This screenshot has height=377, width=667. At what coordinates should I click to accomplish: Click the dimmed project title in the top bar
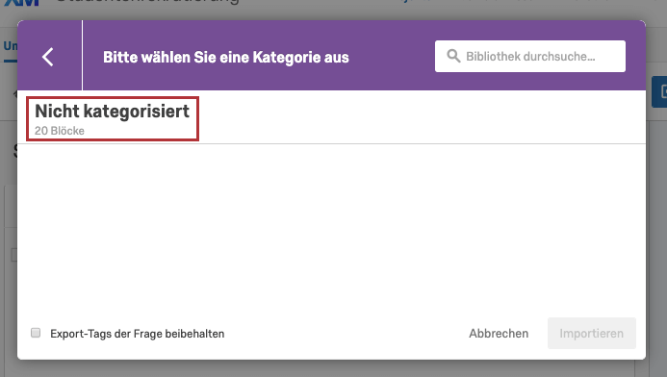pos(147,2)
